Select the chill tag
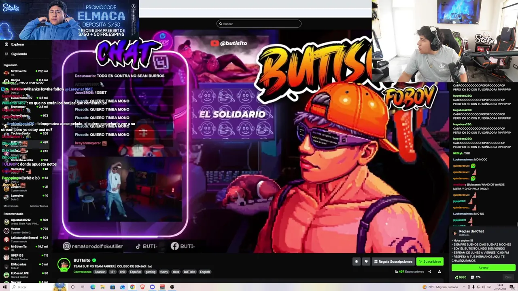This screenshot has height=291, width=518. click(123, 272)
